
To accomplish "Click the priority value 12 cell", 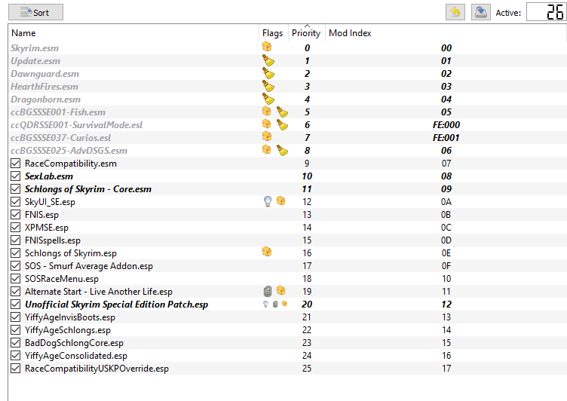I will coord(307,202).
